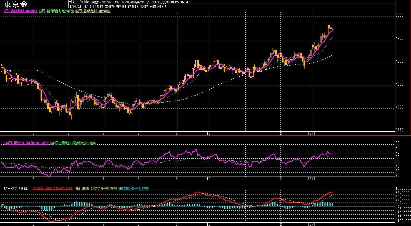The image size is (411, 226).
Task: Click month 5 label under MACD panel
Action: coord(34,224)
